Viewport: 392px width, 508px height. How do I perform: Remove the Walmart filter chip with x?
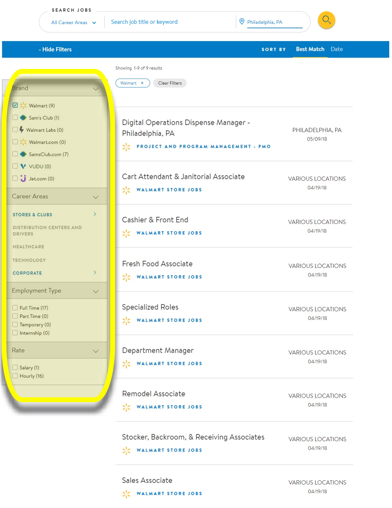(x=142, y=83)
